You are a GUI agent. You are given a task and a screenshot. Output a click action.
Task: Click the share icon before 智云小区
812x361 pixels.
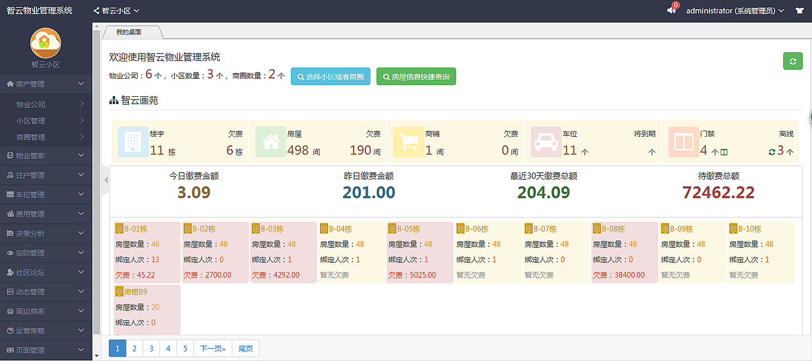click(96, 11)
